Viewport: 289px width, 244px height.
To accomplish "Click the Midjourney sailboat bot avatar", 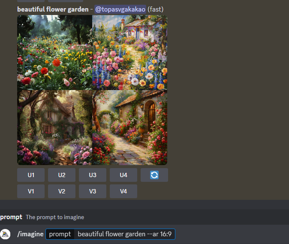I will click(x=5, y=234).
